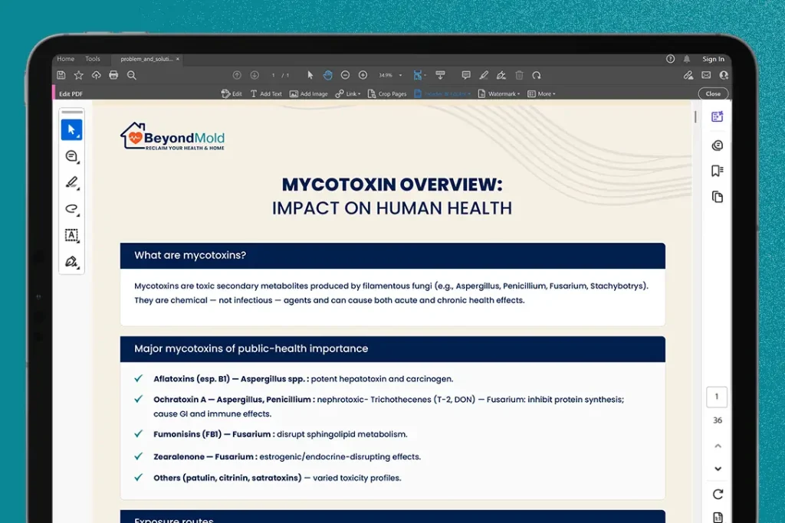The height and width of the screenshot is (523, 785).
Task: Click 'Major mycotoxins of public-health importance' heading
Action: point(251,348)
